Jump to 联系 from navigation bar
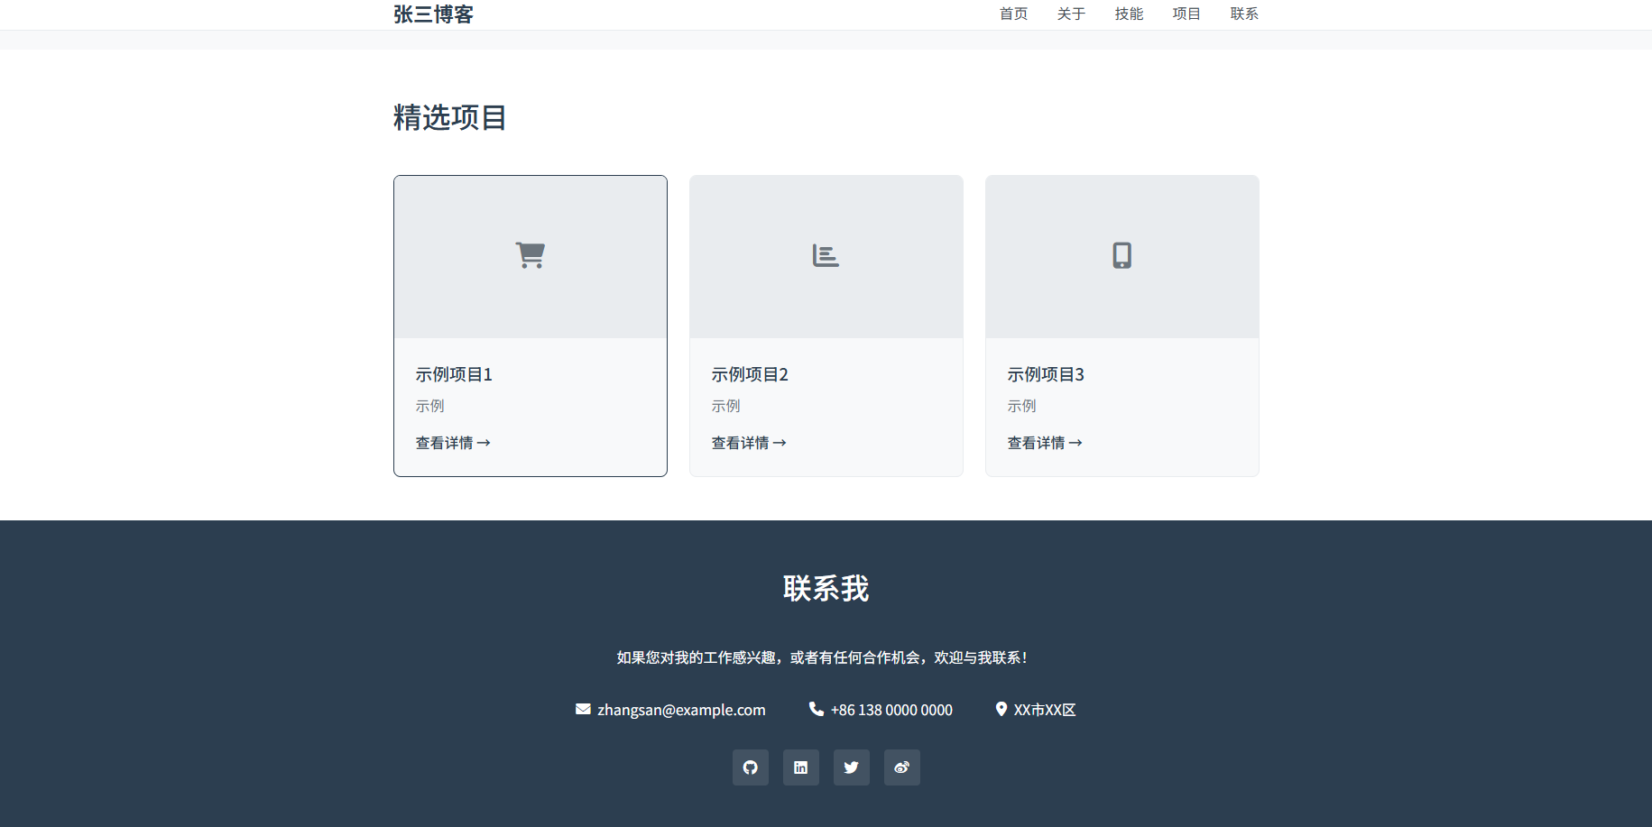This screenshot has width=1652, height=827. point(1244,14)
